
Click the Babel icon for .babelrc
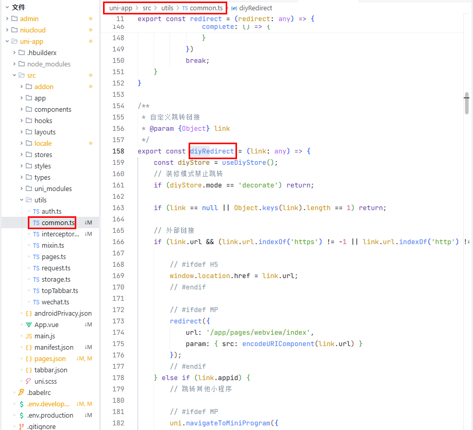click(x=21, y=392)
